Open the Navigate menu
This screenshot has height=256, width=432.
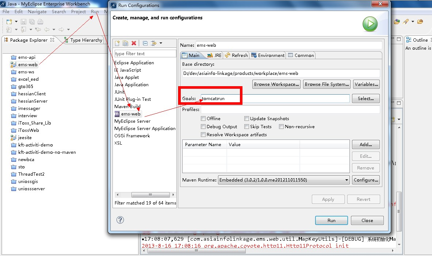coord(37,12)
